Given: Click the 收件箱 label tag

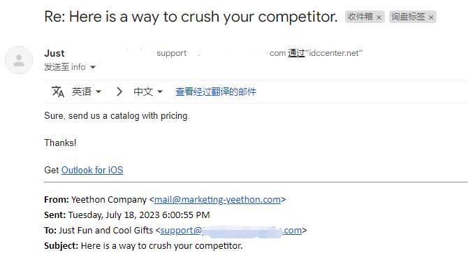Looking at the screenshot, I should [x=360, y=17].
